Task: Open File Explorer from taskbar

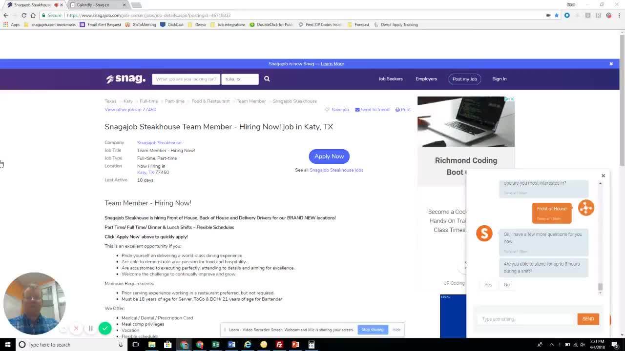Action: click(x=152, y=345)
